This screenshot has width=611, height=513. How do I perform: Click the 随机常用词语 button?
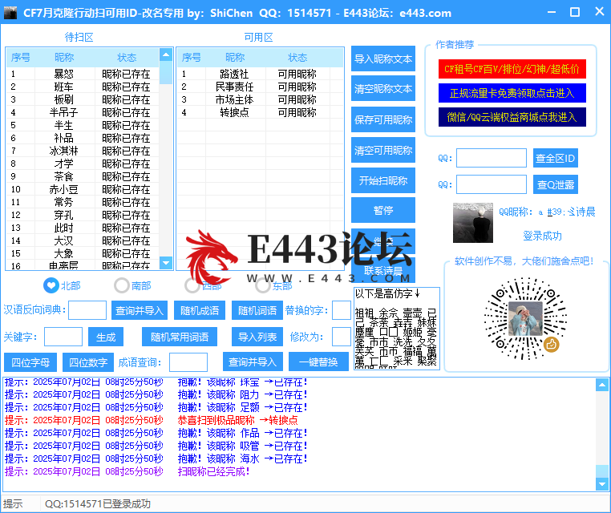click(180, 337)
